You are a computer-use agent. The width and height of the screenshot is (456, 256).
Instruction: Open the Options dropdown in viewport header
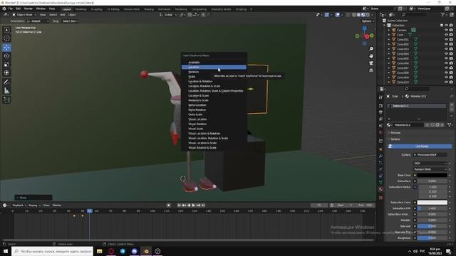[368, 21]
